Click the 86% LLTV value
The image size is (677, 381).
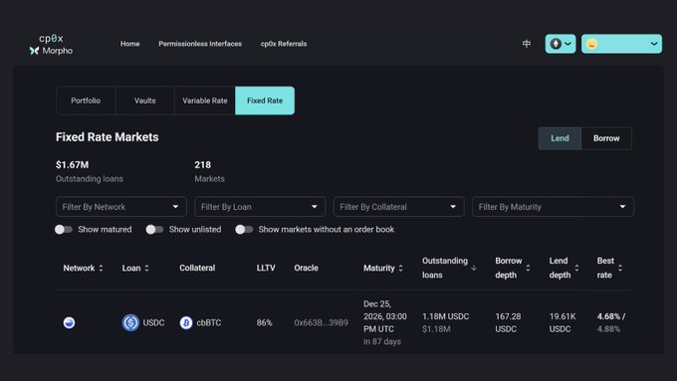(x=264, y=322)
